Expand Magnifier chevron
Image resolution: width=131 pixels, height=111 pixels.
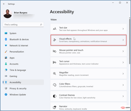pyautogui.click(x=123, y=74)
